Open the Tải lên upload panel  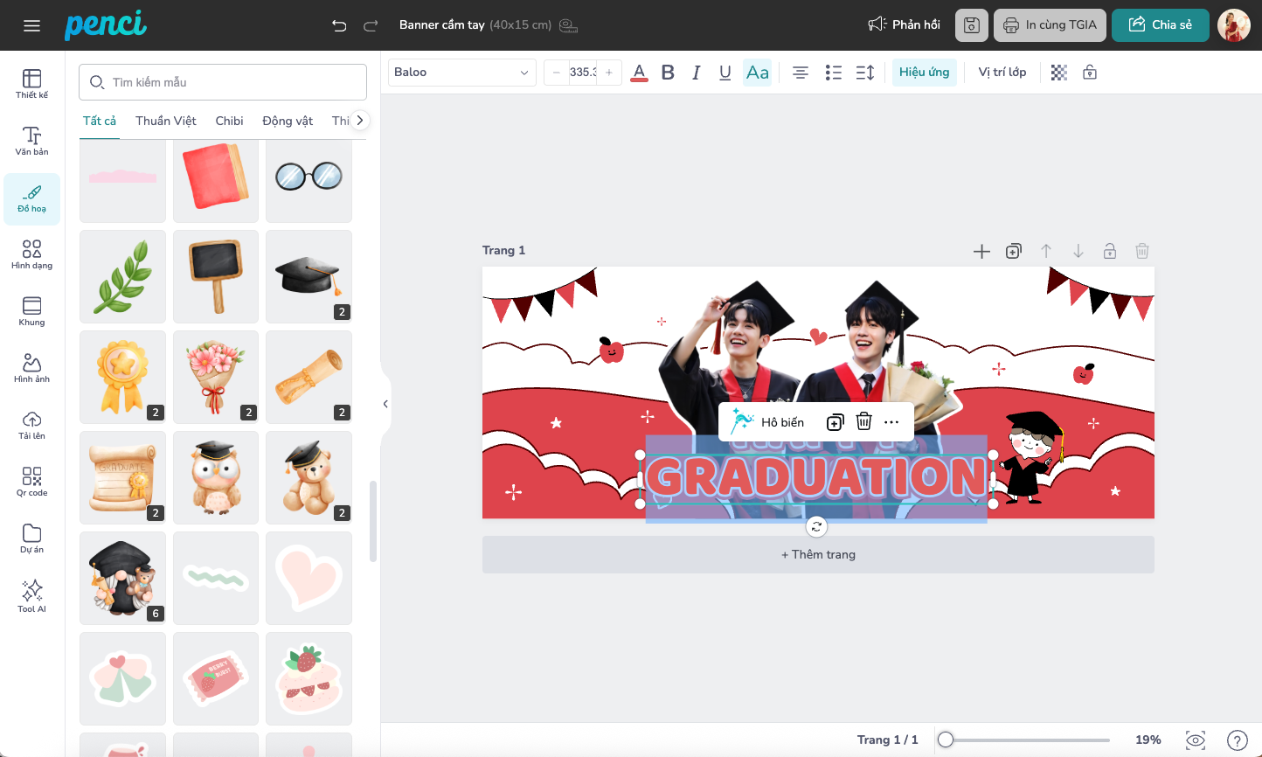point(31,425)
